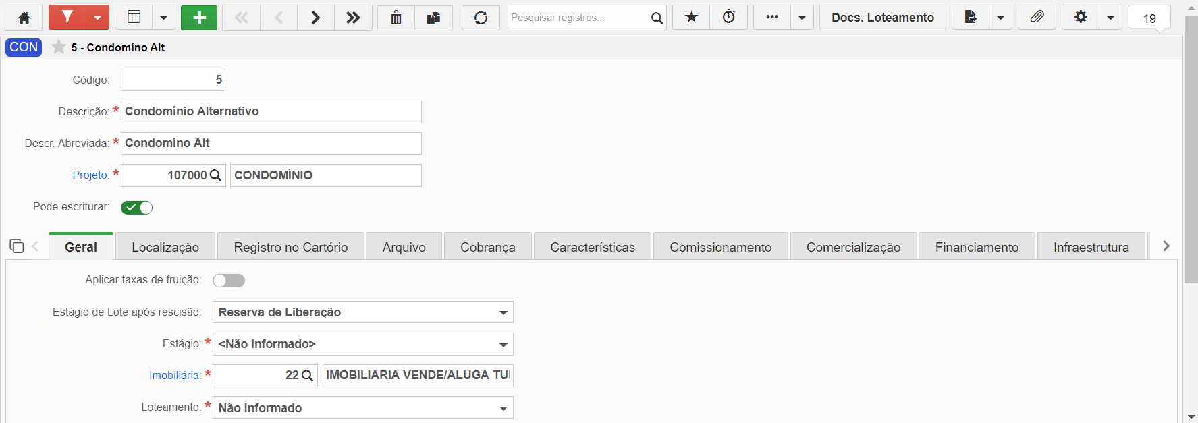The image size is (1198, 423).
Task: Click the Docs. Loteamento button
Action: pyautogui.click(x=883, y=18)
